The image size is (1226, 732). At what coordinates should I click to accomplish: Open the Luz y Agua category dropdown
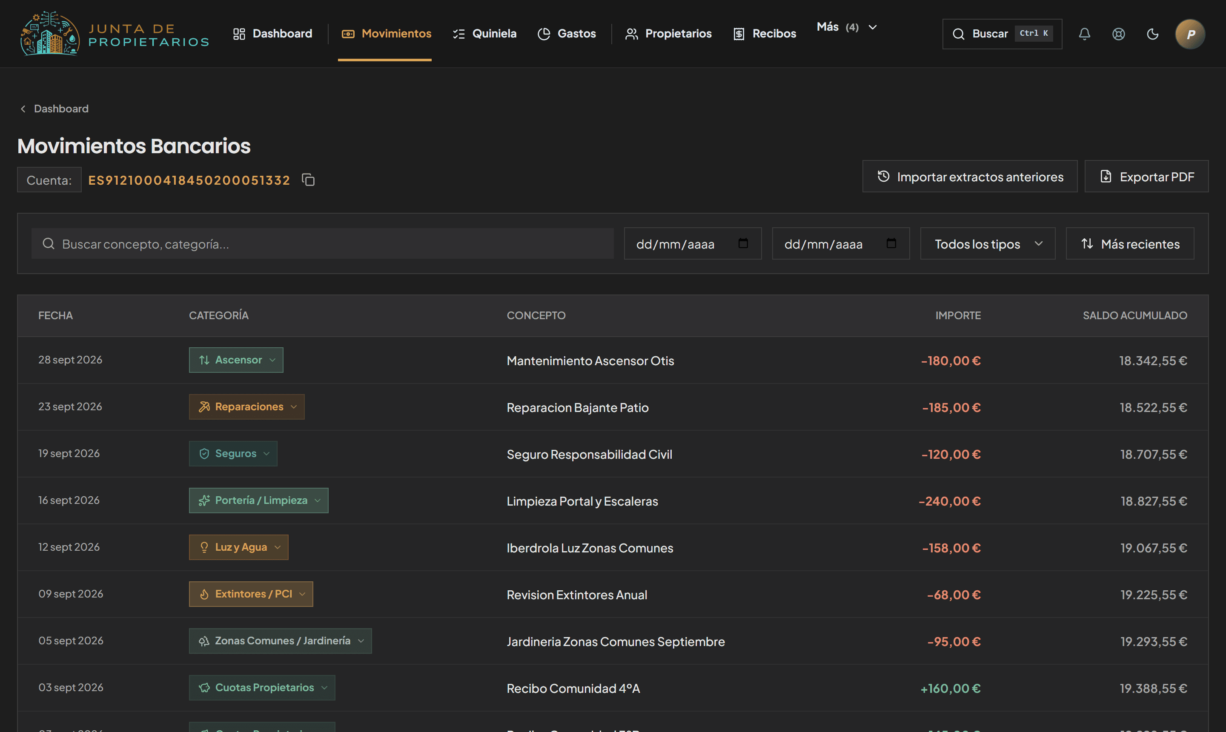(239, 548)
